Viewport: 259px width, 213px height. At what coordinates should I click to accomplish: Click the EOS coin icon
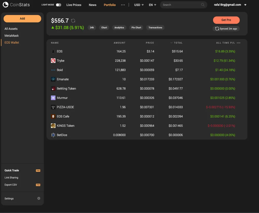point(53,51)
